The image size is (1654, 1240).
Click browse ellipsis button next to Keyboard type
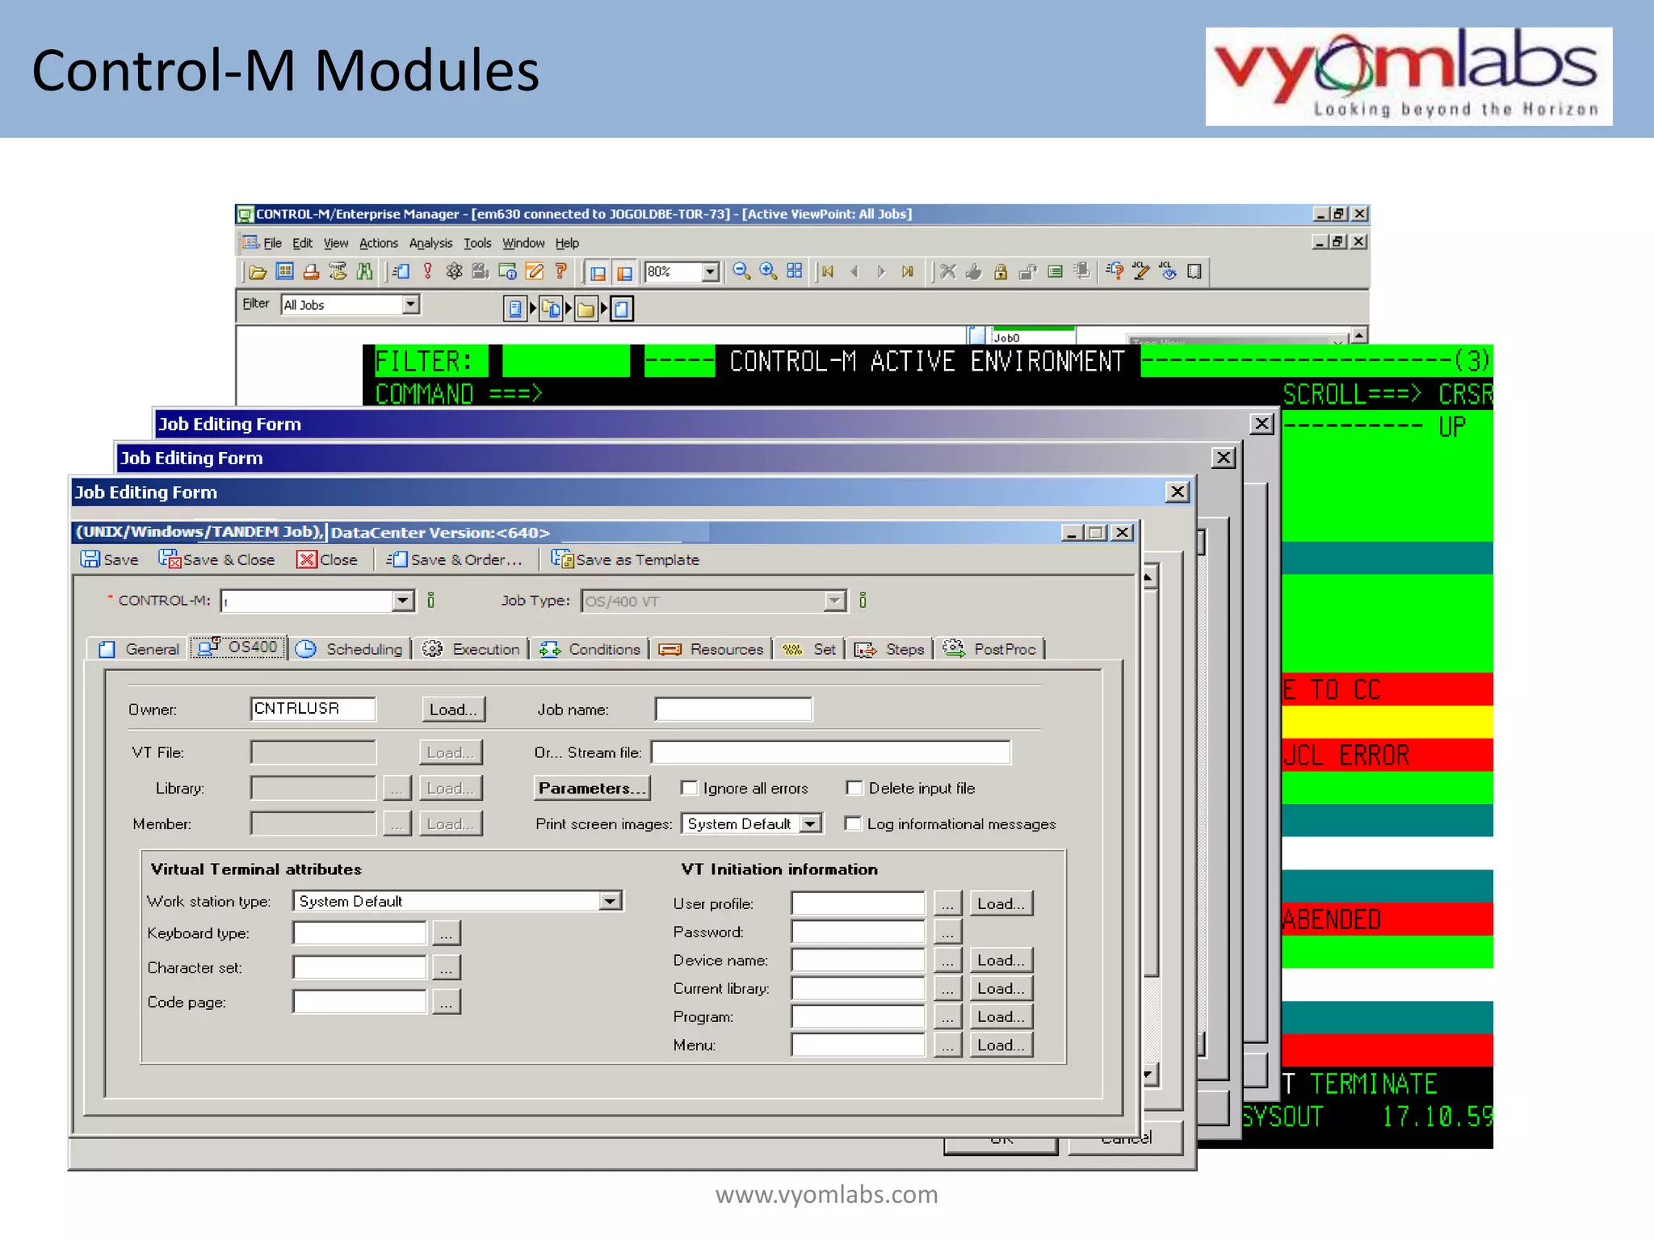coord(447,933)
